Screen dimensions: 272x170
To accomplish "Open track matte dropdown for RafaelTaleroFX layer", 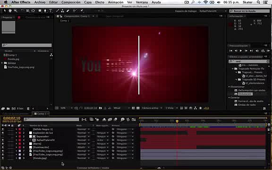I will pyautogui.click(x=102, y=140).
